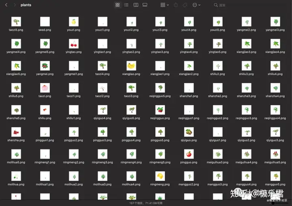Click the search magnifier icon
The width and height of the screenshot is (292, 206).
(216, 5)
